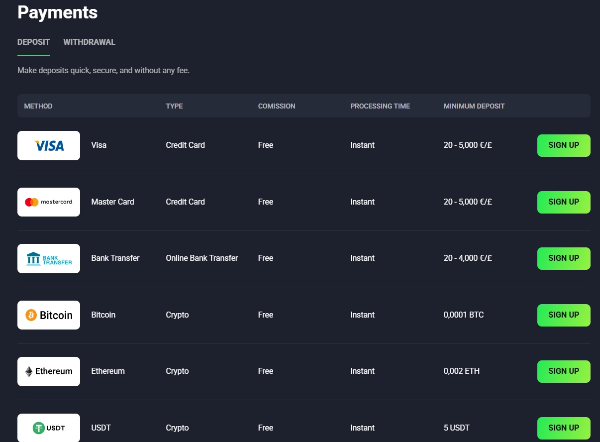Click 'Crypto' type in Bitcoin row
This screenshot has width=600, height=442.
pyautogui.click(x=178, y=315)
